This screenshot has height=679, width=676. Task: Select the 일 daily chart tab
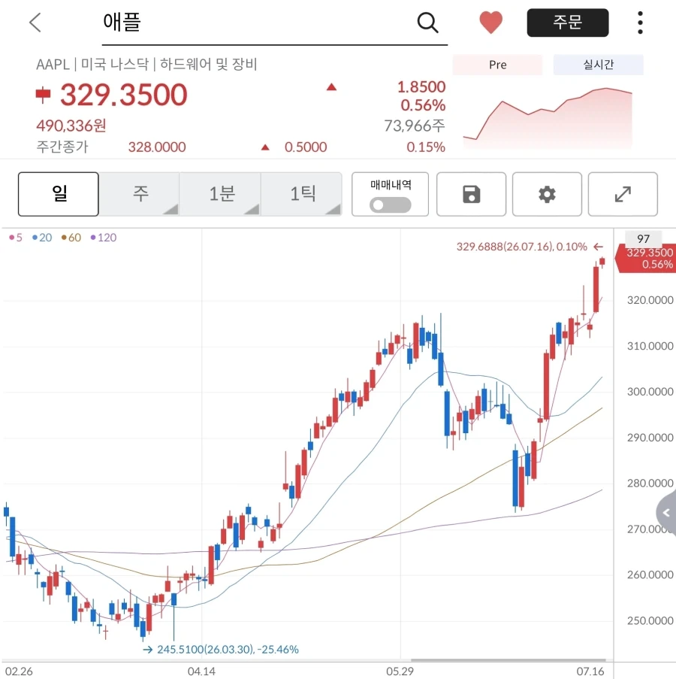pos(59,194)
